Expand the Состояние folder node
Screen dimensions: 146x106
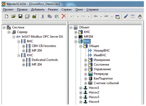[86, 65]
